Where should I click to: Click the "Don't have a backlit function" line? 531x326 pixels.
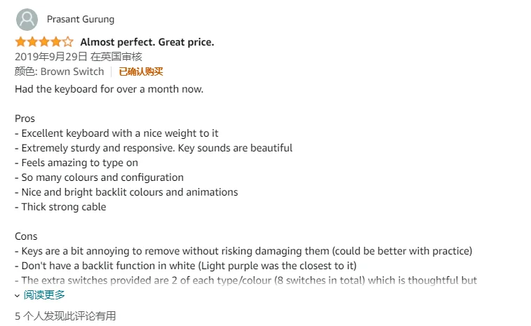185,266
